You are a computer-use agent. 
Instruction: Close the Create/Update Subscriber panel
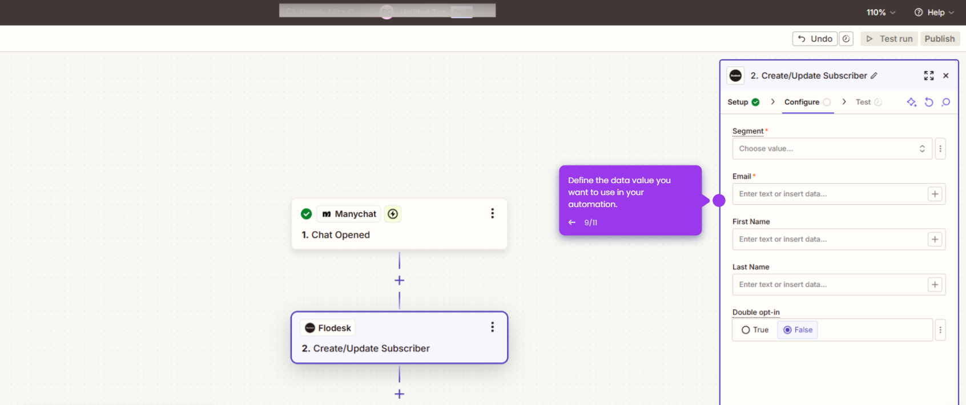pos(946,76)
